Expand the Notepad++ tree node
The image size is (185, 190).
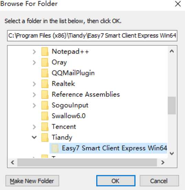(x=34, y=52)
